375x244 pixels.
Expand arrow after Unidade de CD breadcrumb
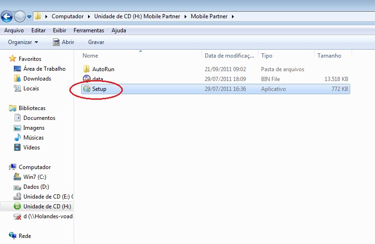[x=185, y=16]
